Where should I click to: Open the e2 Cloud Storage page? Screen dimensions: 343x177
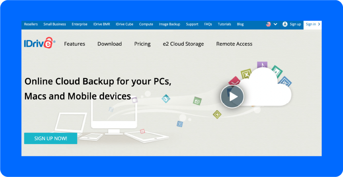[x=183, y=44]
